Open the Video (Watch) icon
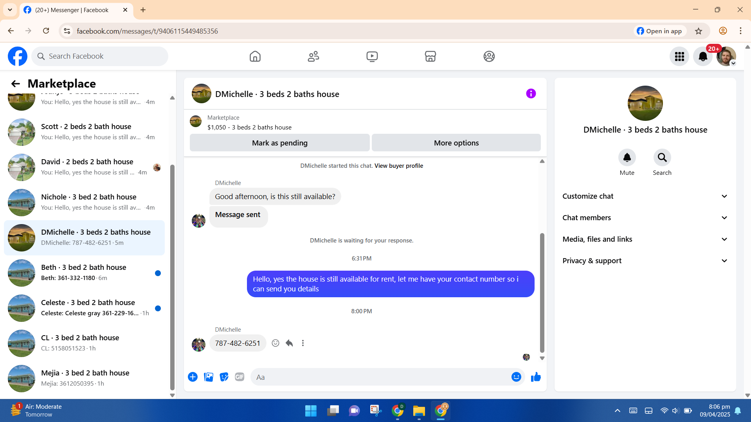The image size is (751, 422). tap(372, 56)
